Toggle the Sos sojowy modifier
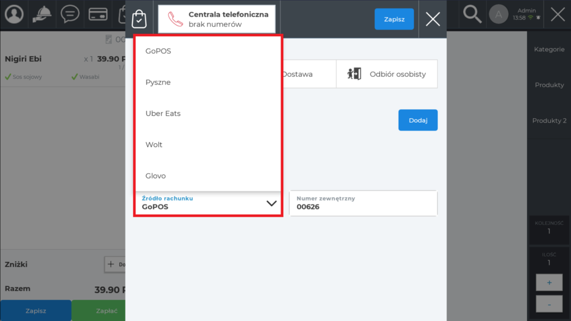 tap(23, 77)
